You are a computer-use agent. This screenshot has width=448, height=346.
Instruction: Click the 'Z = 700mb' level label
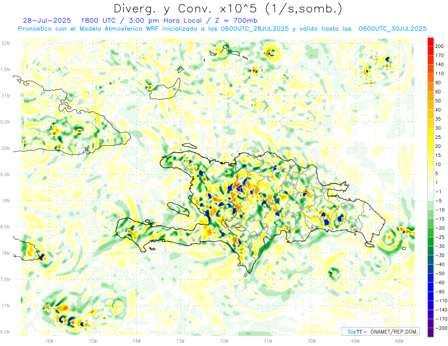[236, 21]
